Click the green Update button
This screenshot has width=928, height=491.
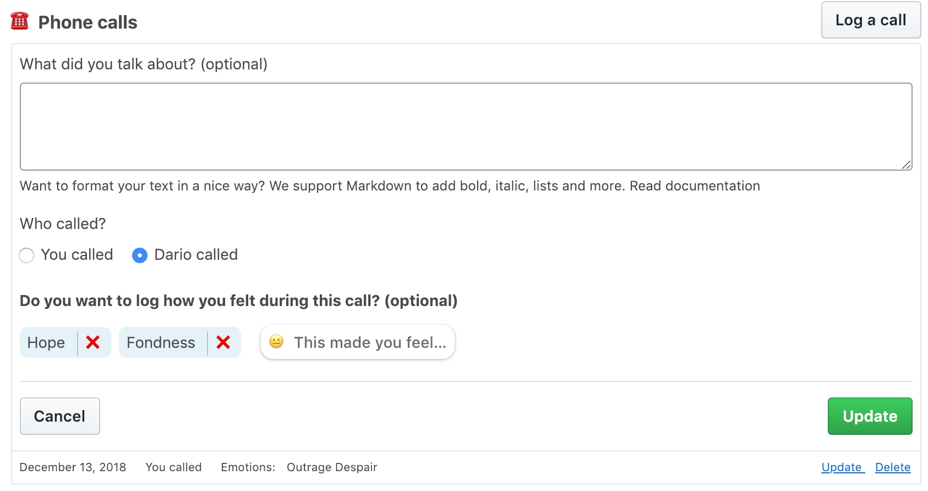870,416
